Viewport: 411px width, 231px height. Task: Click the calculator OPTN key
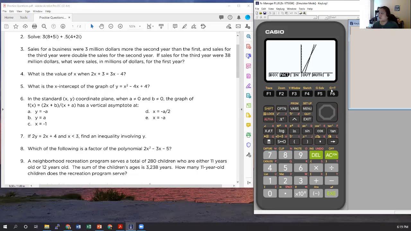pos(282,108)
